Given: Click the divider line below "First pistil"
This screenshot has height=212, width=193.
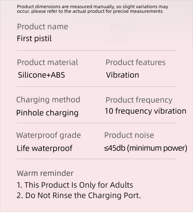Looking at the screenshot, I should (x=97, y=50).
